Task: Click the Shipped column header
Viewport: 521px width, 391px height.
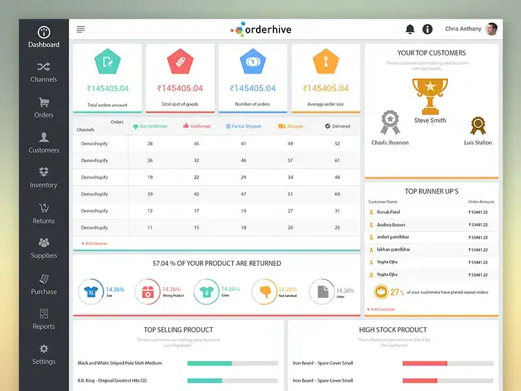Action: point(290,126)
